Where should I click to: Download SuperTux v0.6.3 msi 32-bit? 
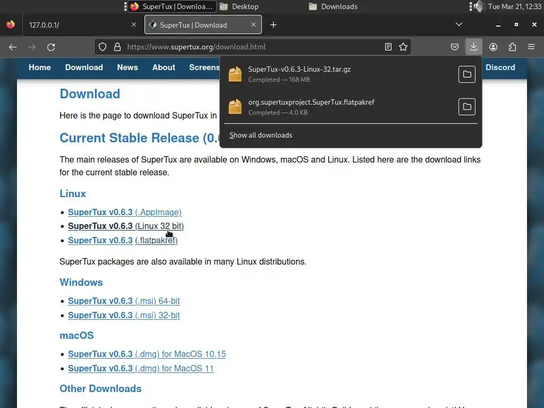[x=124, y=315]
